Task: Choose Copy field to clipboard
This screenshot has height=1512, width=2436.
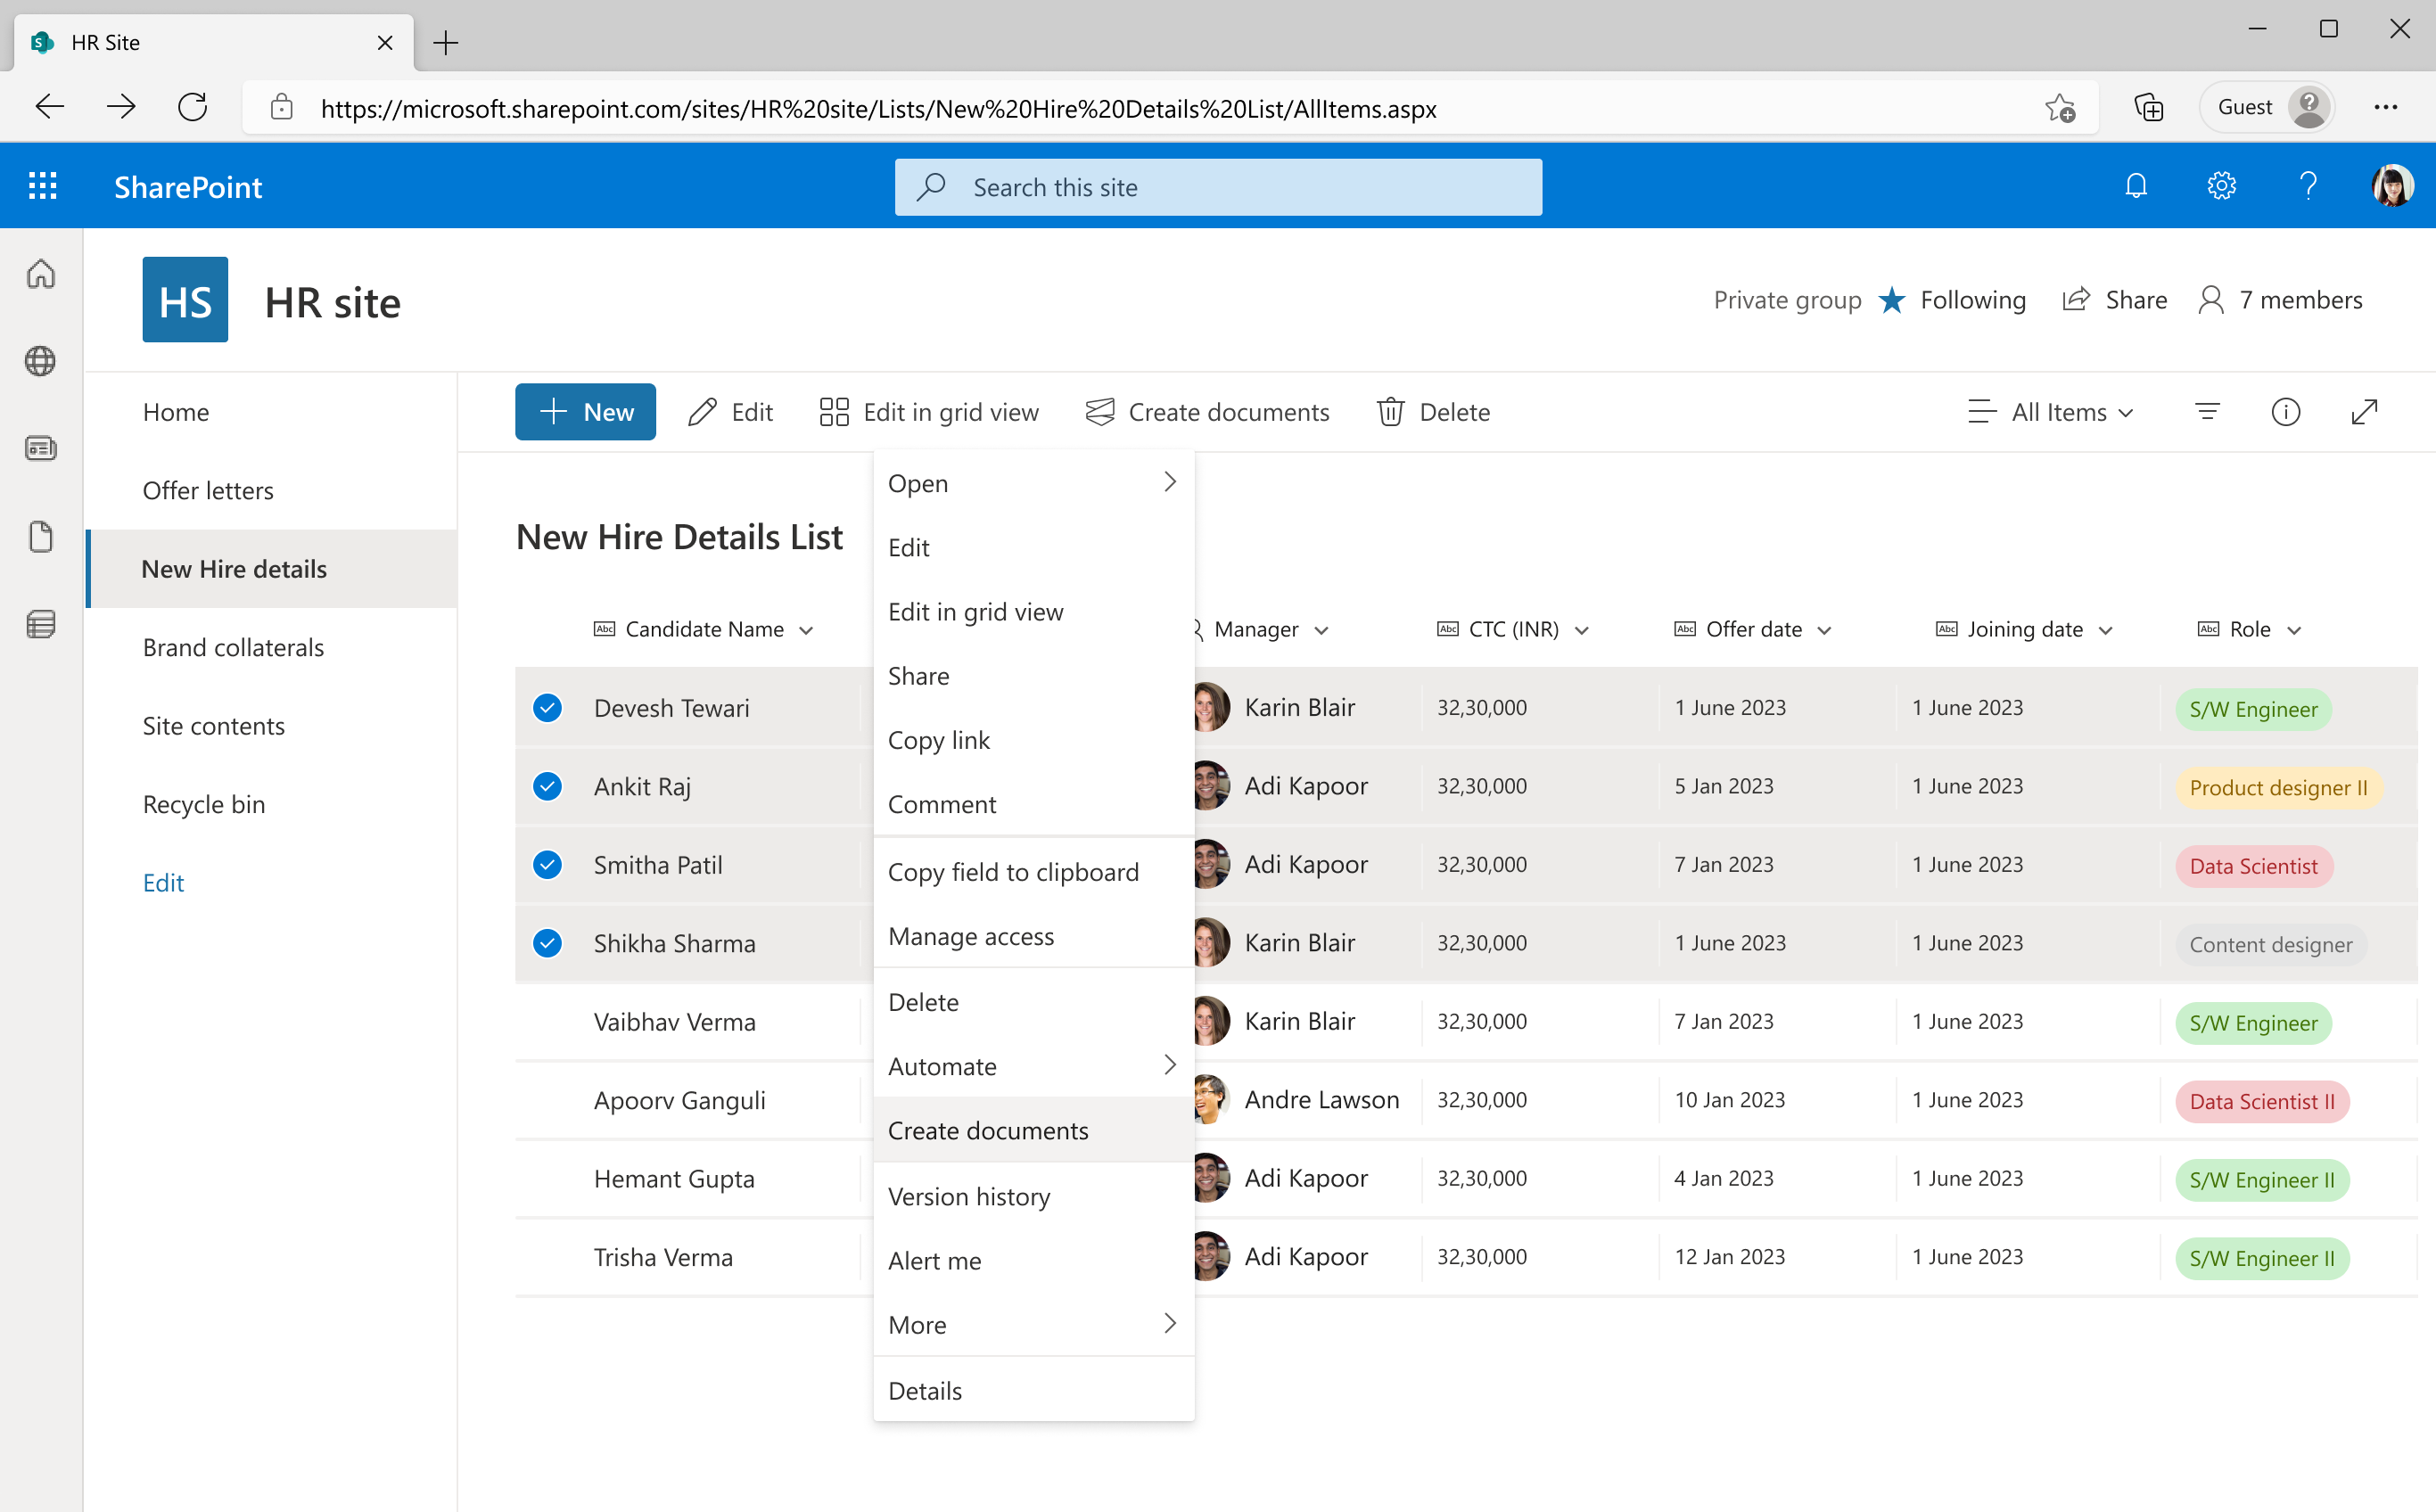Action: click(x=1033, y=872)
